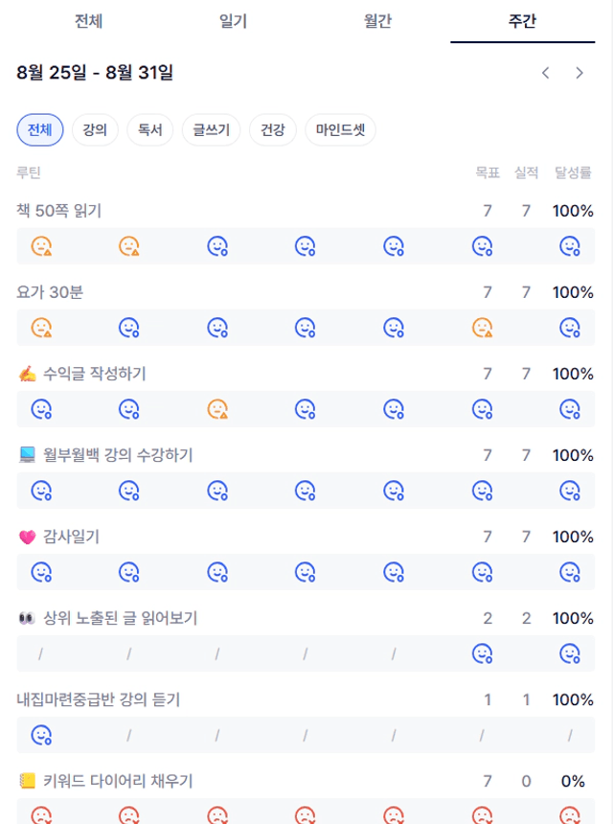Viewport: 613px width, 824px height.
Task: Switch to the 일기 tab
Action: point(233,21)
